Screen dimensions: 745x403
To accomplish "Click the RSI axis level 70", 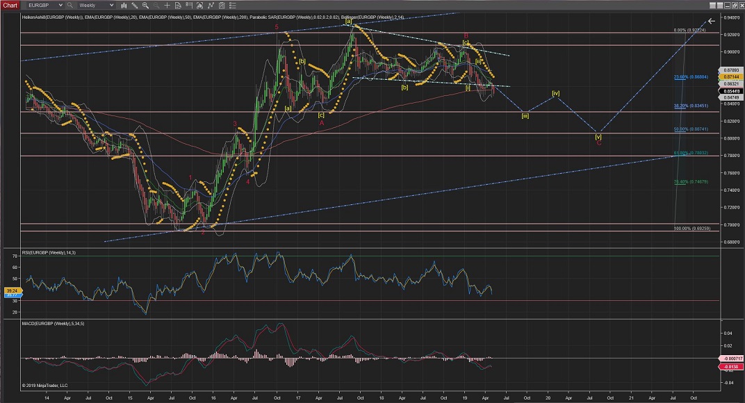I will [15, 256].
